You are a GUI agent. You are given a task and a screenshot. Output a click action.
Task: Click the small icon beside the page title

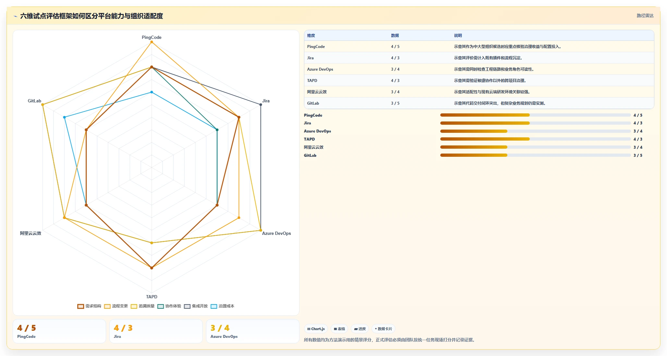tap(15, 16)
